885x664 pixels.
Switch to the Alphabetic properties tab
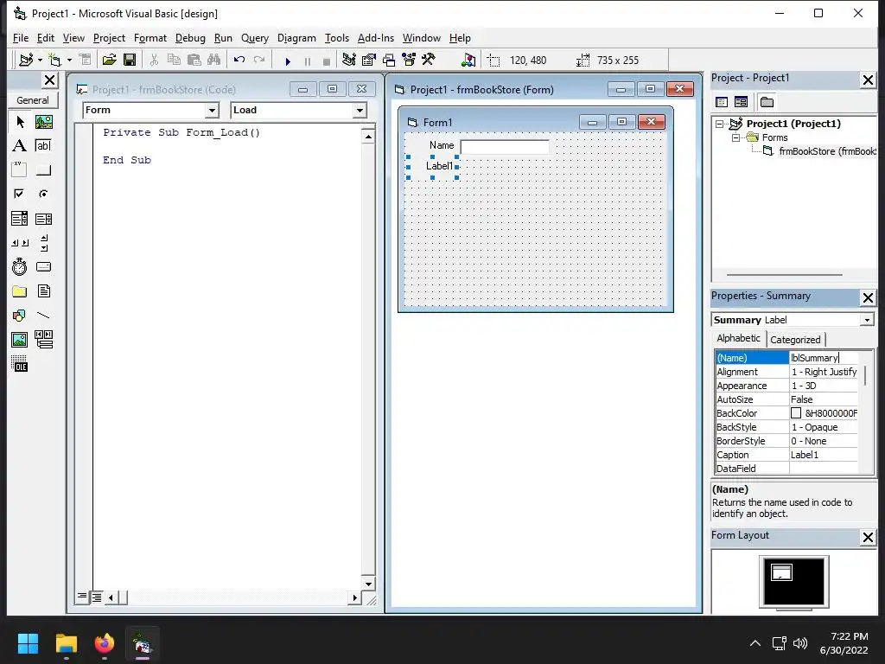(738, 338)
